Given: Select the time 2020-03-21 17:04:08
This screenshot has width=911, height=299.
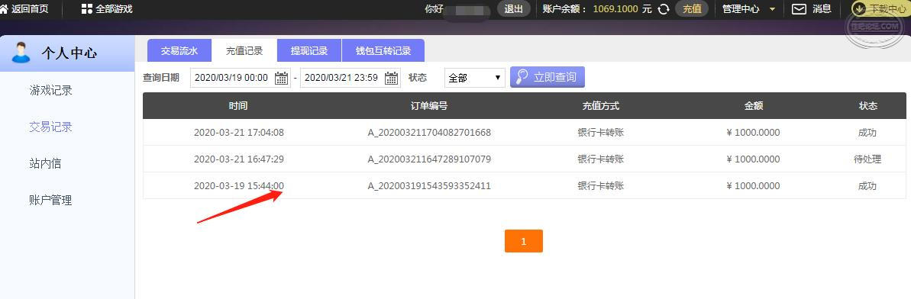Looking at the screenshot, I should 239,133.
